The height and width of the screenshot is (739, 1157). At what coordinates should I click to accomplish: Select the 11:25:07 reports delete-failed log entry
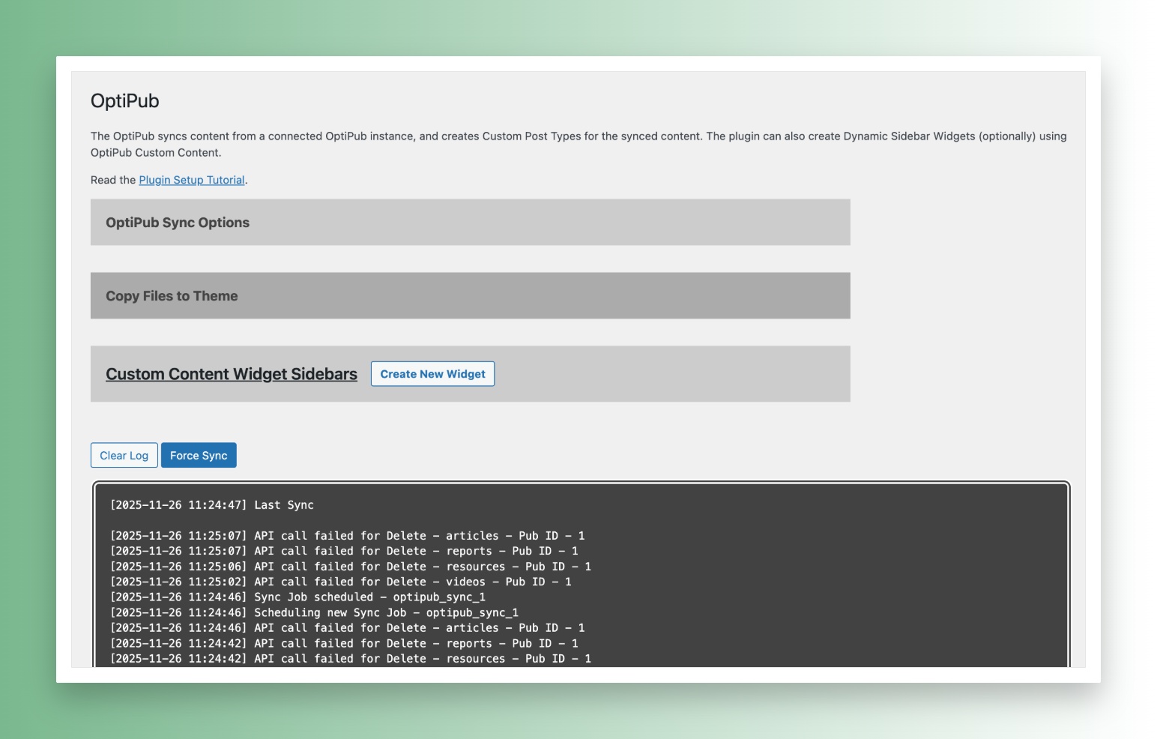pyautogui.click(x=344, y=551)
